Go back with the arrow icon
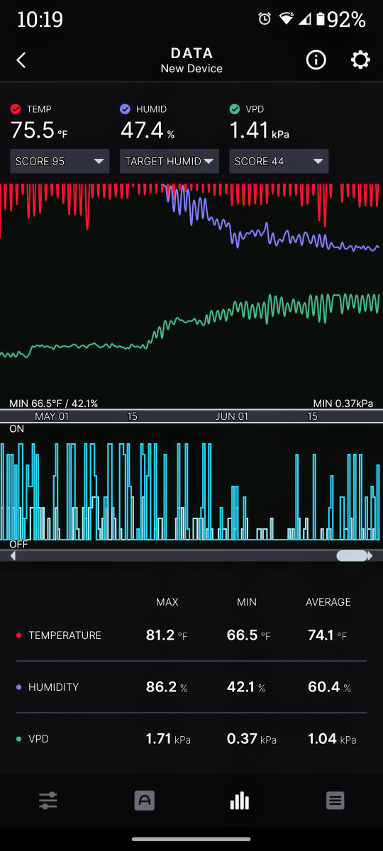Viewport: 383px width, 851px height. coord(21,60)
